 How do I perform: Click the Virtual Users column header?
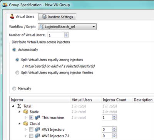point(86,100)
